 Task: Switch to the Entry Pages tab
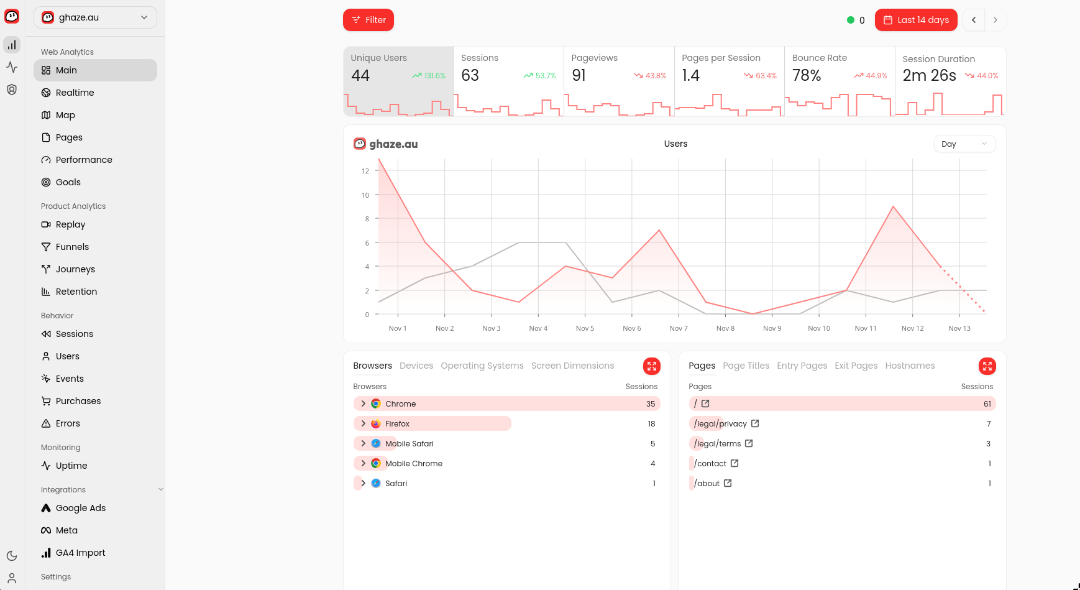coord(802,366)
